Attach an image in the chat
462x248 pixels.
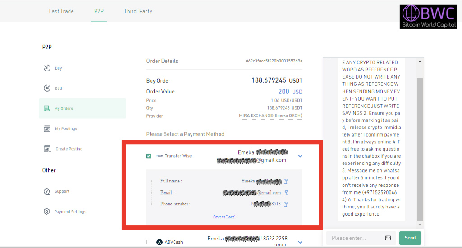pyautogui.click(x=388, y=238)
